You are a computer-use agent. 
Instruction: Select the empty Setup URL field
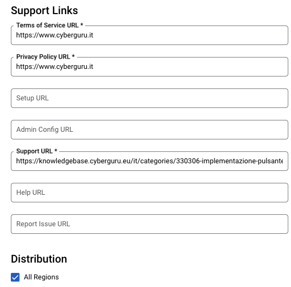click(150, 98)
